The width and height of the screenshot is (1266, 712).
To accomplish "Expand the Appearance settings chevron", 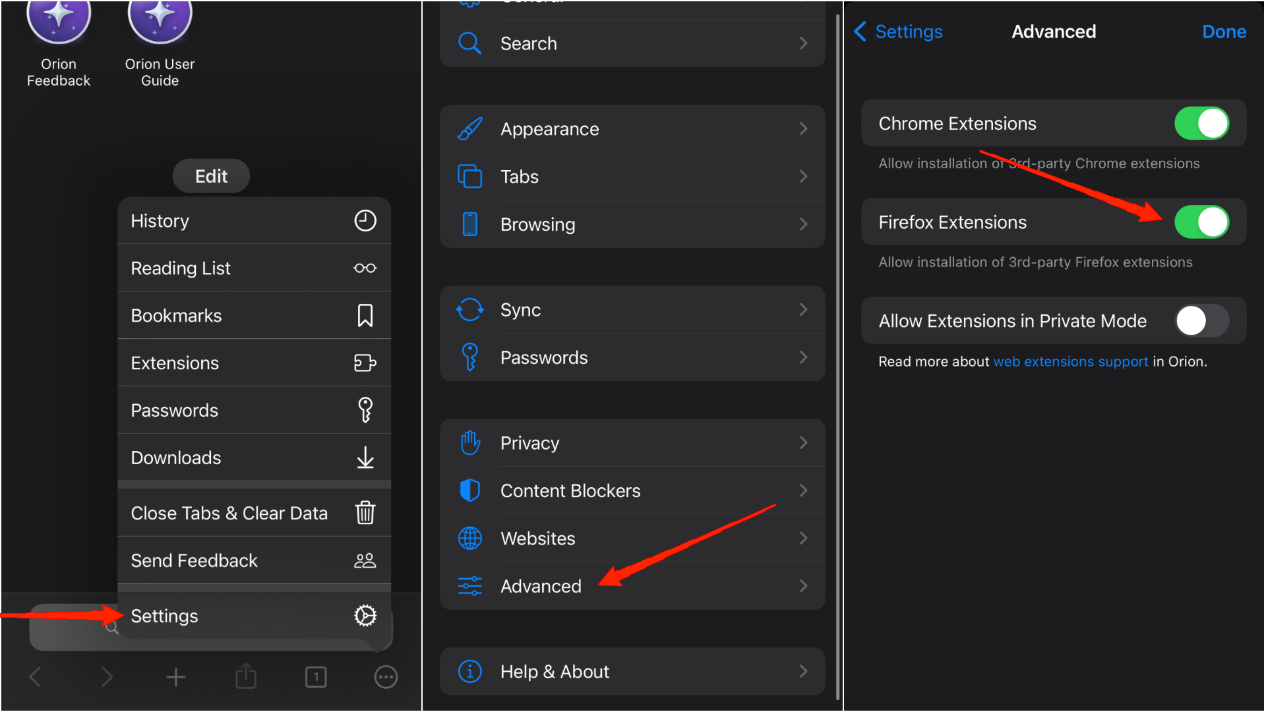I will pyautogui.click(x=803, y=129).
